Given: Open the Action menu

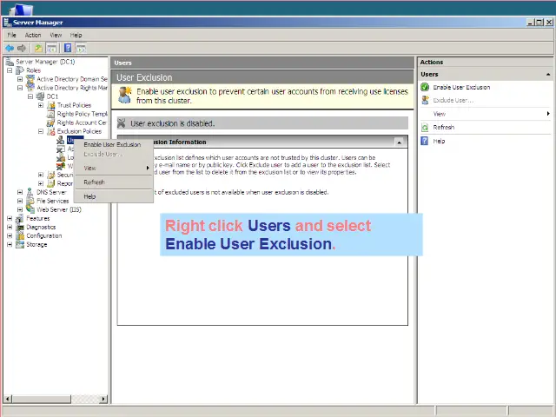Looking at the screenshot, I should (x=33, y=35).
